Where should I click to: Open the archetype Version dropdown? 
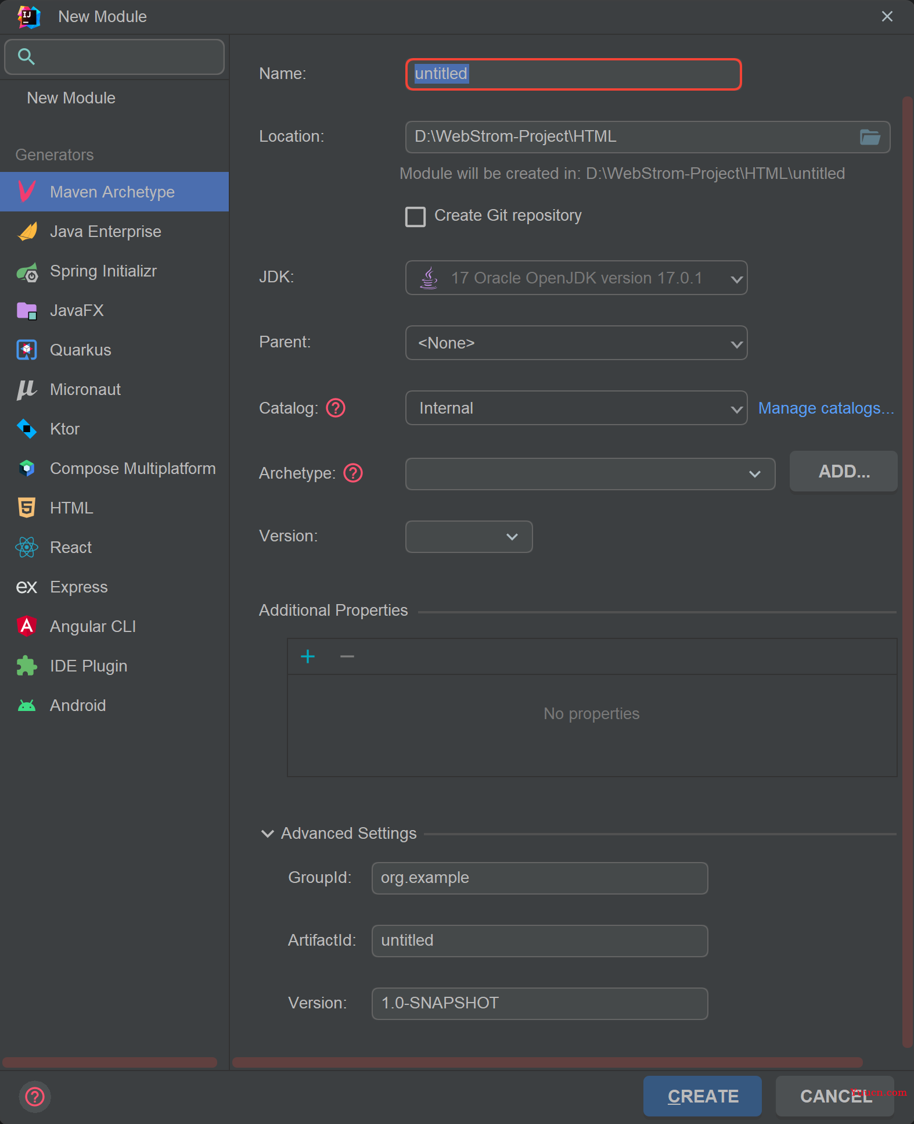pos(469,537)
